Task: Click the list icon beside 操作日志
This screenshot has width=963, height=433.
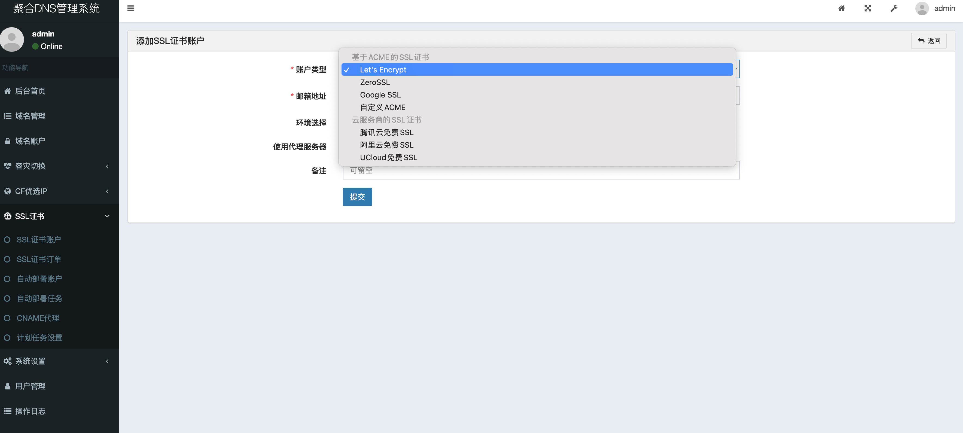Action: tap(7, 411)
